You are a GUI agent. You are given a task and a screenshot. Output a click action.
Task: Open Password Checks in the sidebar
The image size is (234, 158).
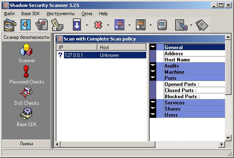click(27, 74)
